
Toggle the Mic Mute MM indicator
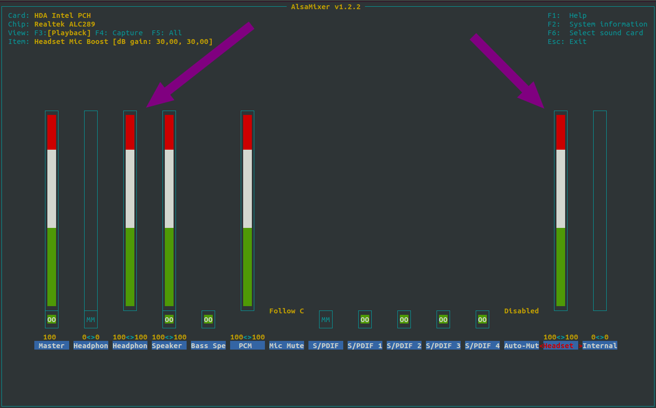[x=325, y=319]
